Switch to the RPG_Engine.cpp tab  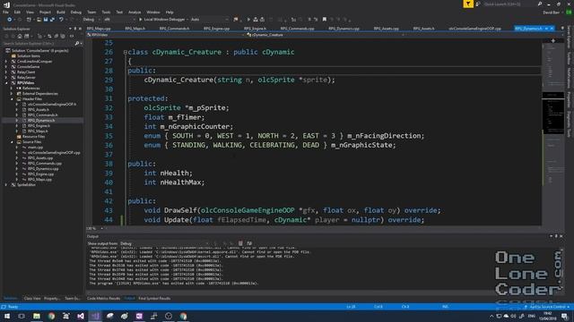click(x=216, y=29)
